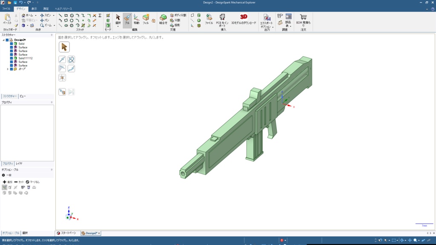The image size is (436, 245).
Task: Select the マージなし (No Merge) option
Action: 33,182
